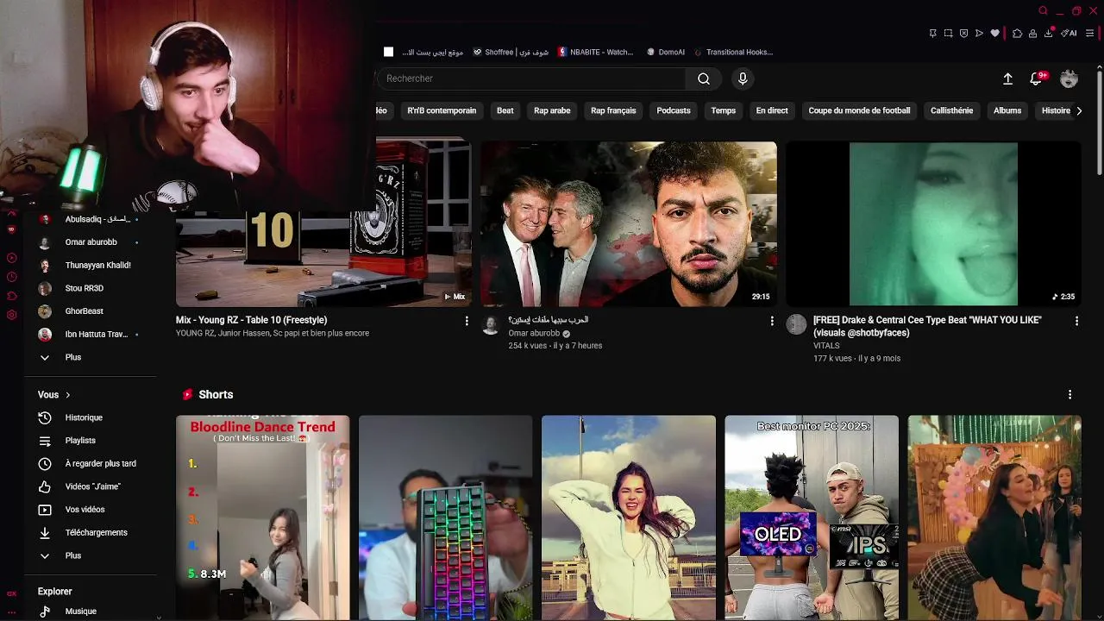Open the easy setup sliders icon

1090,34
